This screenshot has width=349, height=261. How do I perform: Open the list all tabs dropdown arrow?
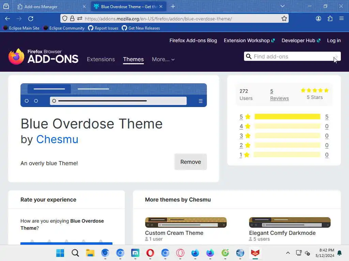pyautogui.click(x=283, y=6)
